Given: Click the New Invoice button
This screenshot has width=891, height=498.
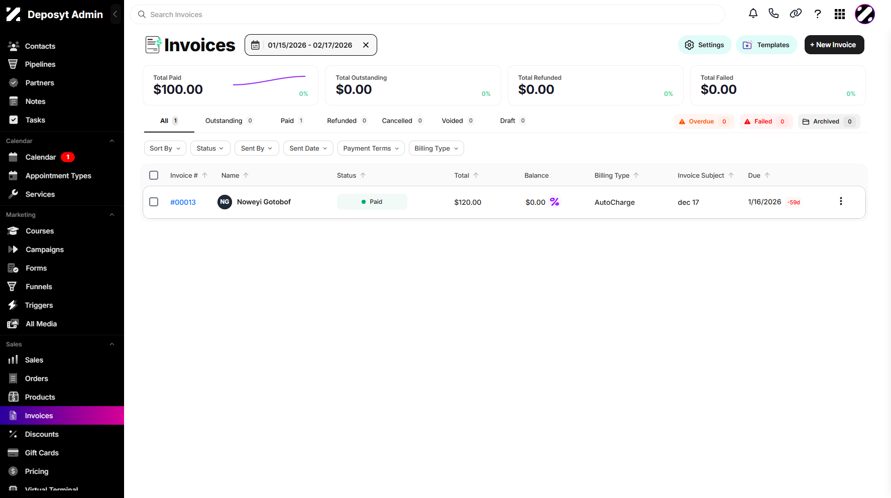Looking at the screenshot, I should coord(834,45).
